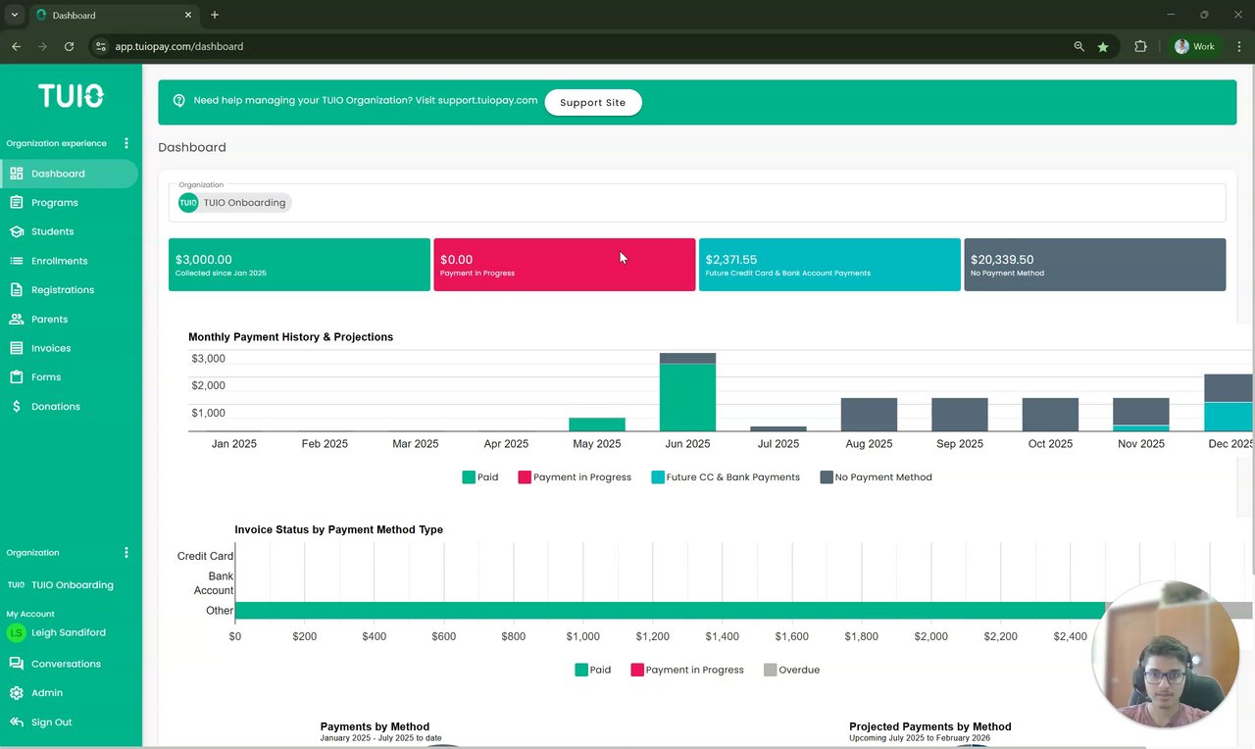The width and height of the screenshot is (1255, 749).
Task: Click the $2,371.55 Future Payments card
Action: tap(829, 265)
